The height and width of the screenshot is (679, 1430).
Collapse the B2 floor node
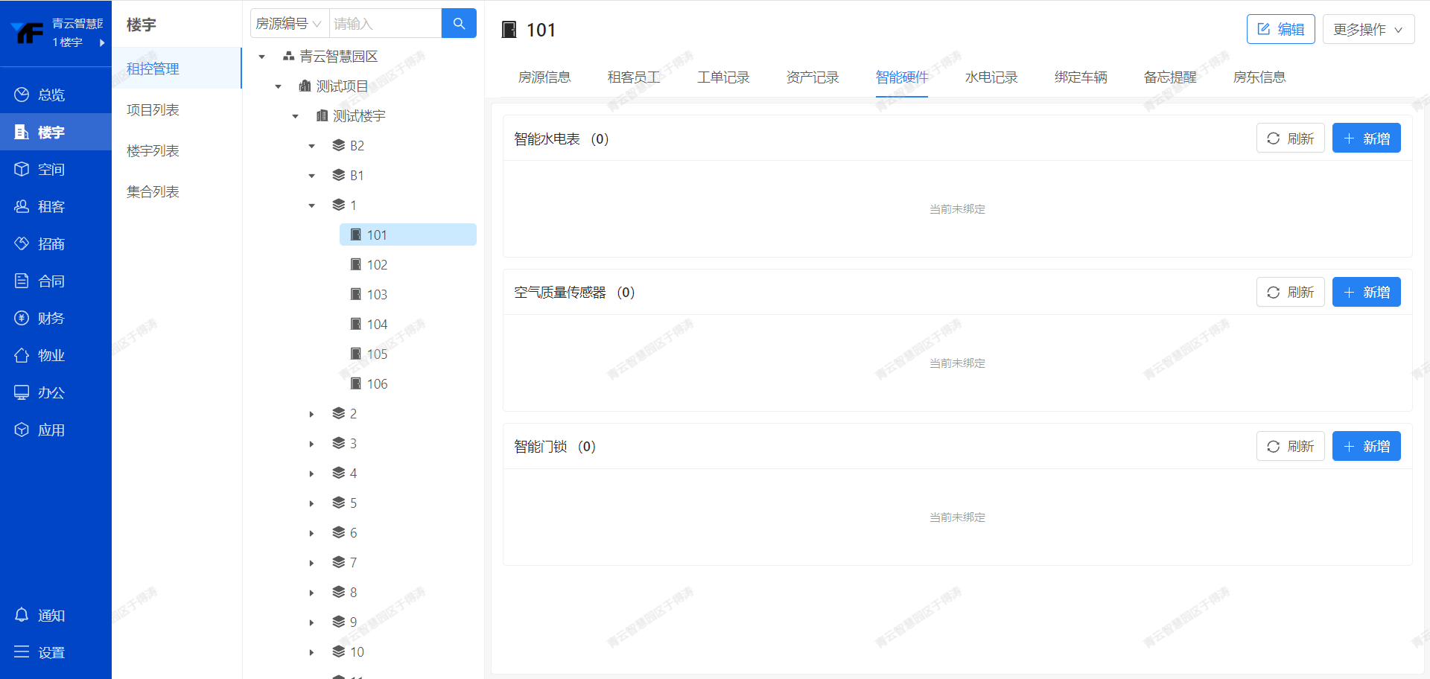pos(311,146)
